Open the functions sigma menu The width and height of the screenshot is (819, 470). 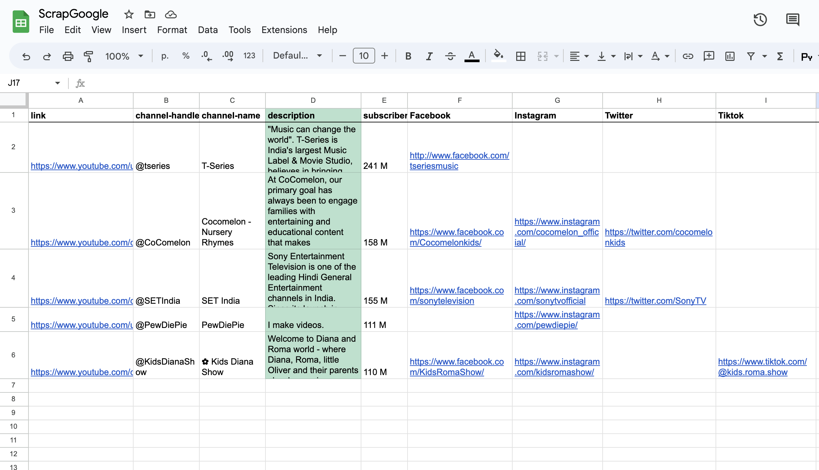(780, 56)
